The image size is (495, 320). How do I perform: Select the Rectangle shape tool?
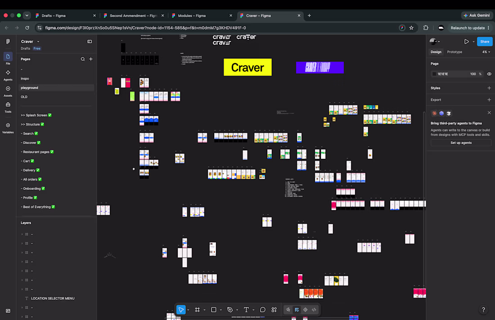point(214,310)
